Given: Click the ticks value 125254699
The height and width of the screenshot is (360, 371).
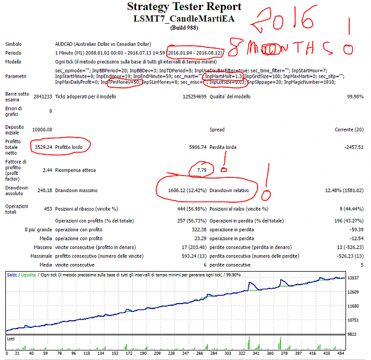Looking at the screenshot, I should click(x=195, y=97).
